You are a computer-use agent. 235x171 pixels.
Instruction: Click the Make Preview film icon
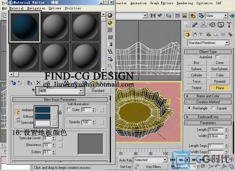[x=110, y=52]
